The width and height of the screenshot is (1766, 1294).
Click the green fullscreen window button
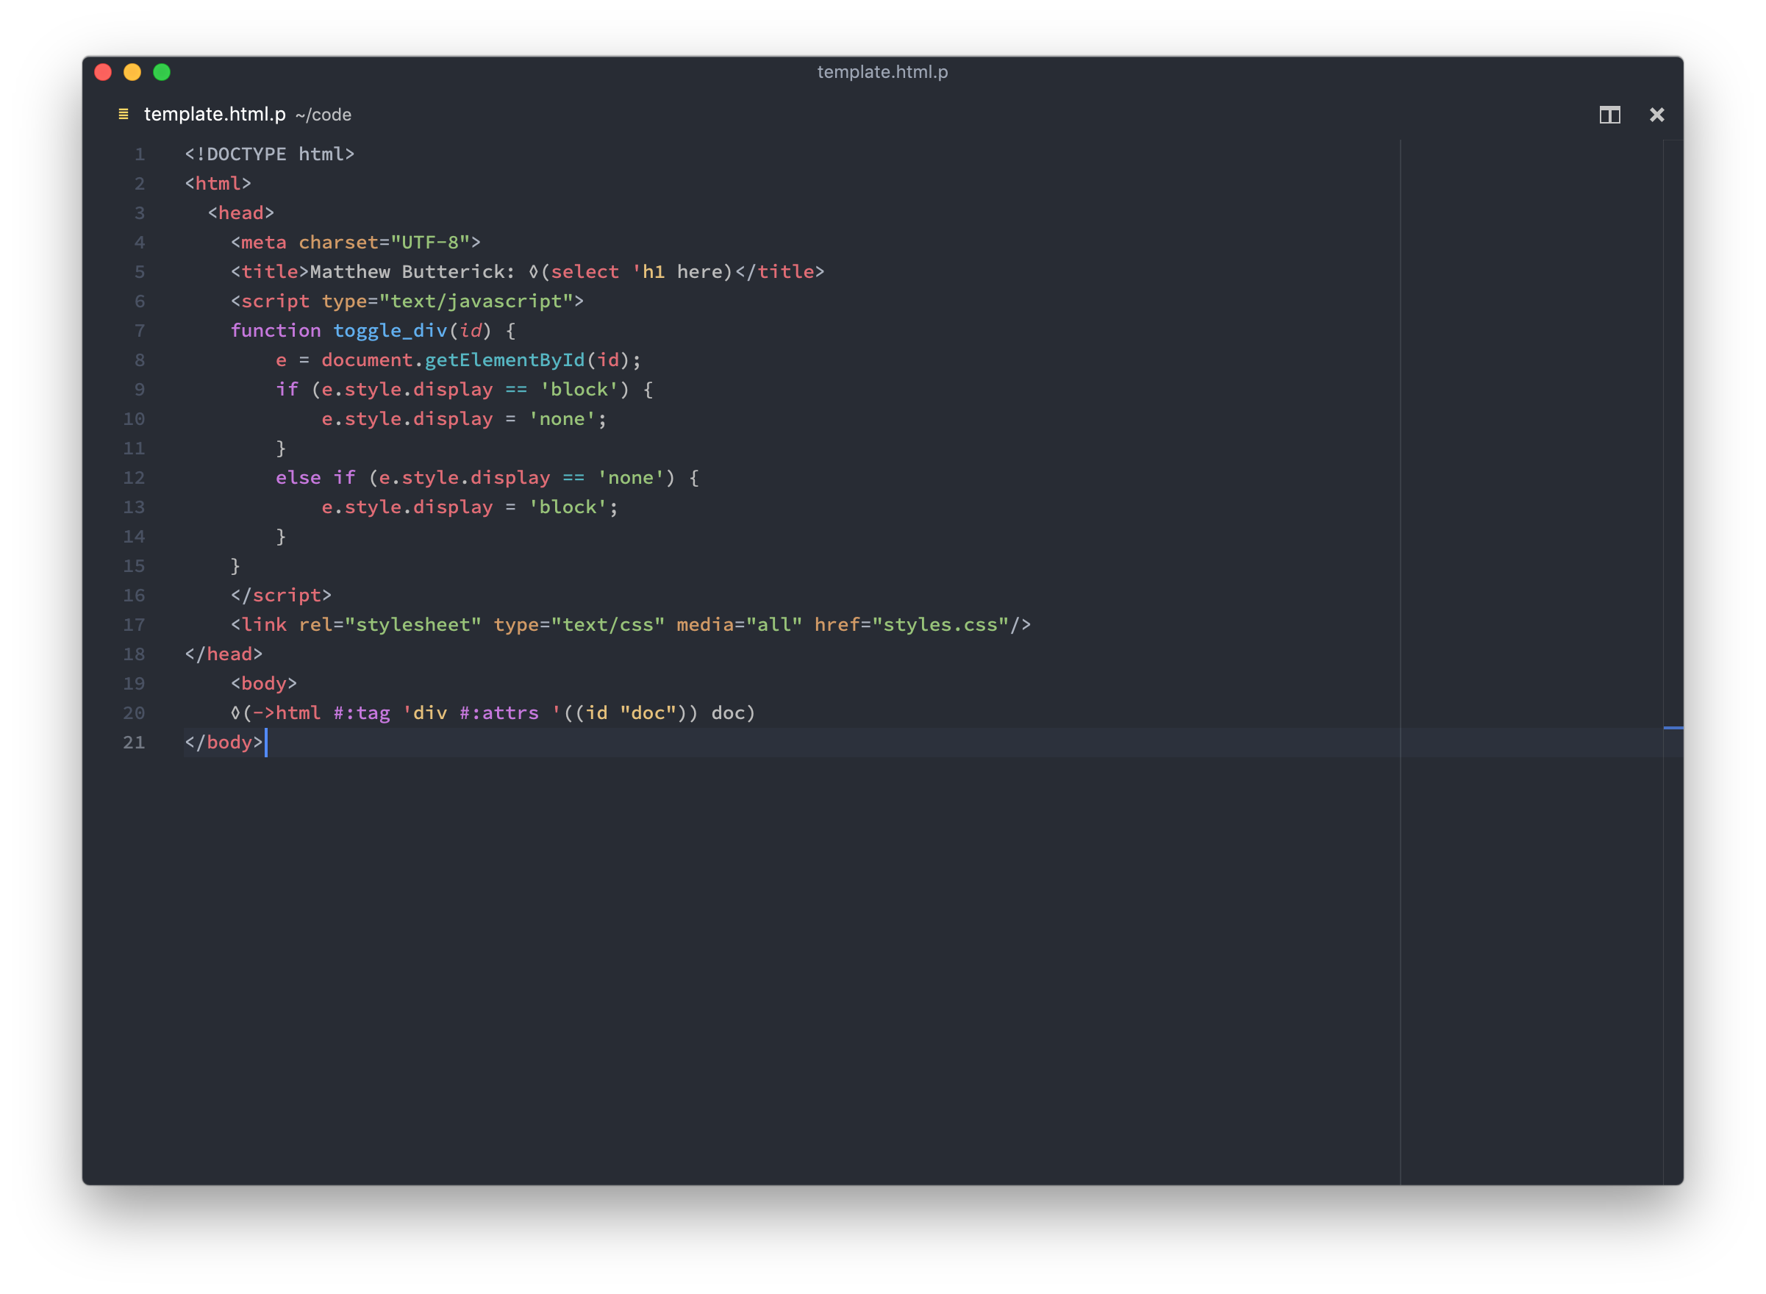pyautogui.click(x=162, y=72)
